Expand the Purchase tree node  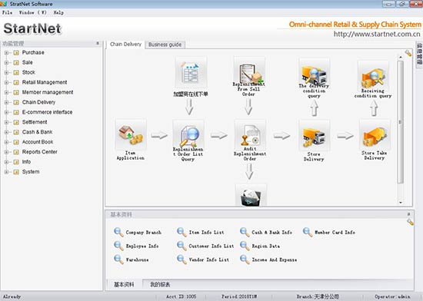pyautogui.click(x=6, y=53)
